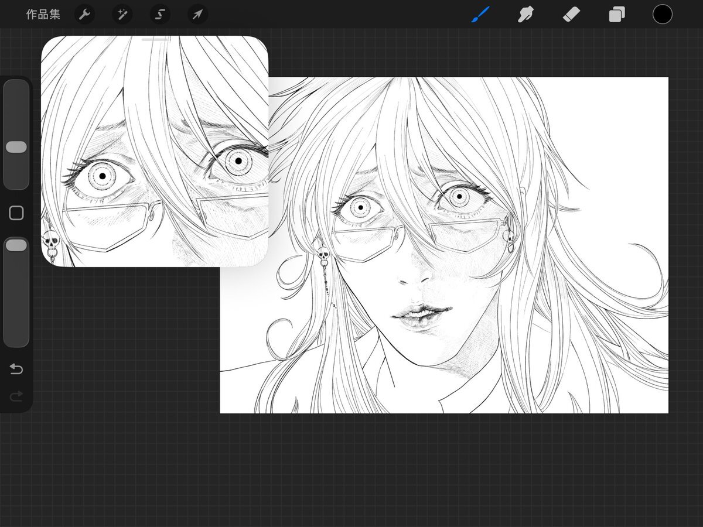Select the Smudge tool

[x=525, y=15]
